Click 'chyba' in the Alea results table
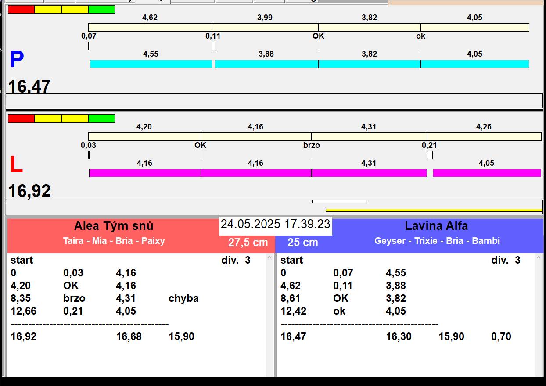Screen dimensions: 546x386 183,298
